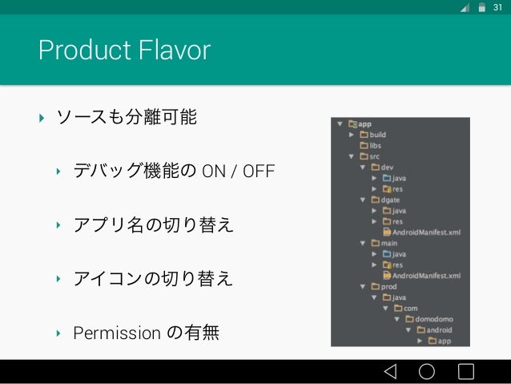The image size is (511, 384).
Task: Expand the innermost app package arrow under android
Action: (420, 341)
